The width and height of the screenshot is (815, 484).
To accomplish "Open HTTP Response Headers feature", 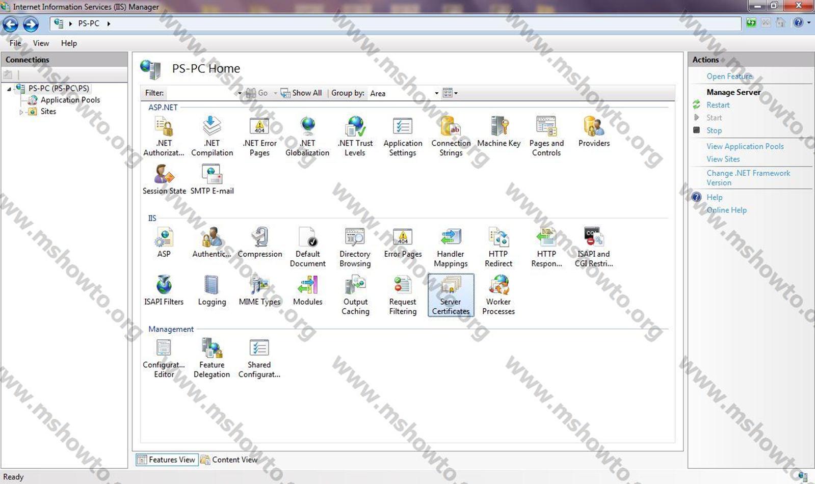I will pyautogui.click(x=546, y=247).
